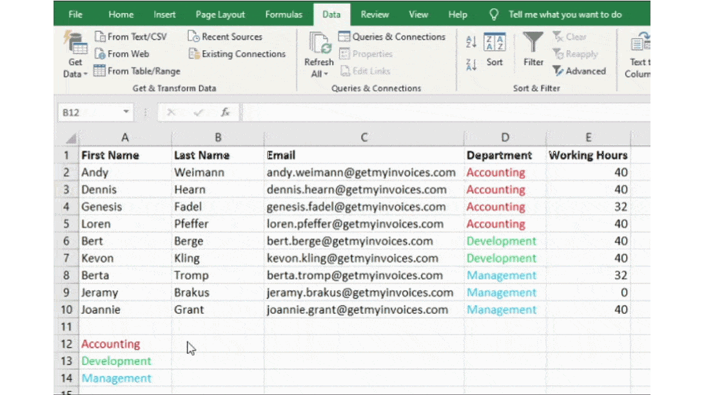
Task: Toggle the Filter funnel on
Action: (x=533, y=49)
